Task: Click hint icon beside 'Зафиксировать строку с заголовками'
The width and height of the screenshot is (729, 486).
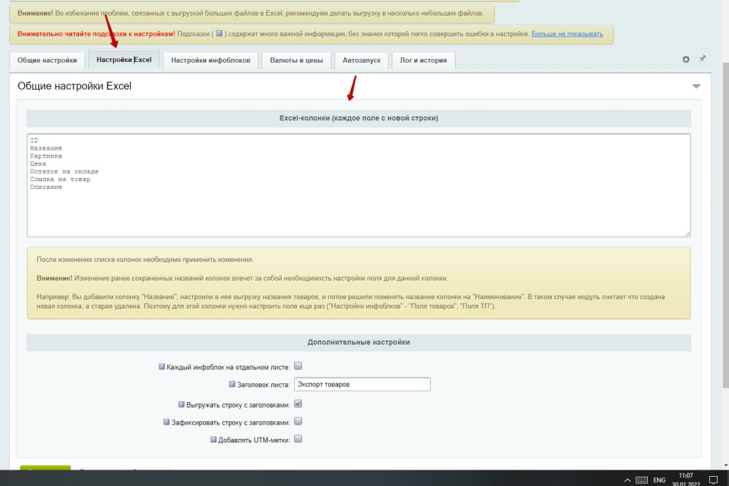Action: pos(166,422)
